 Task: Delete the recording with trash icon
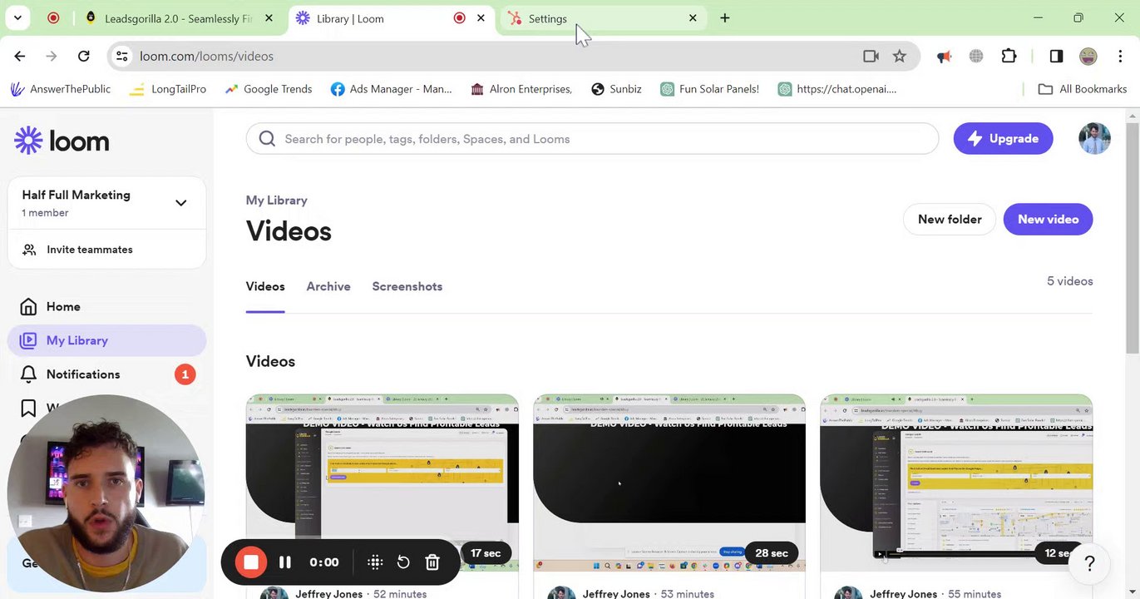point(432,562)
